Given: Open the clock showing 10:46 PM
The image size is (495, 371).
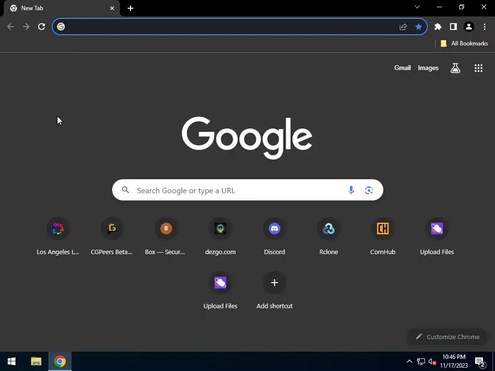Looking at the screenshot, I should (453, 361).
